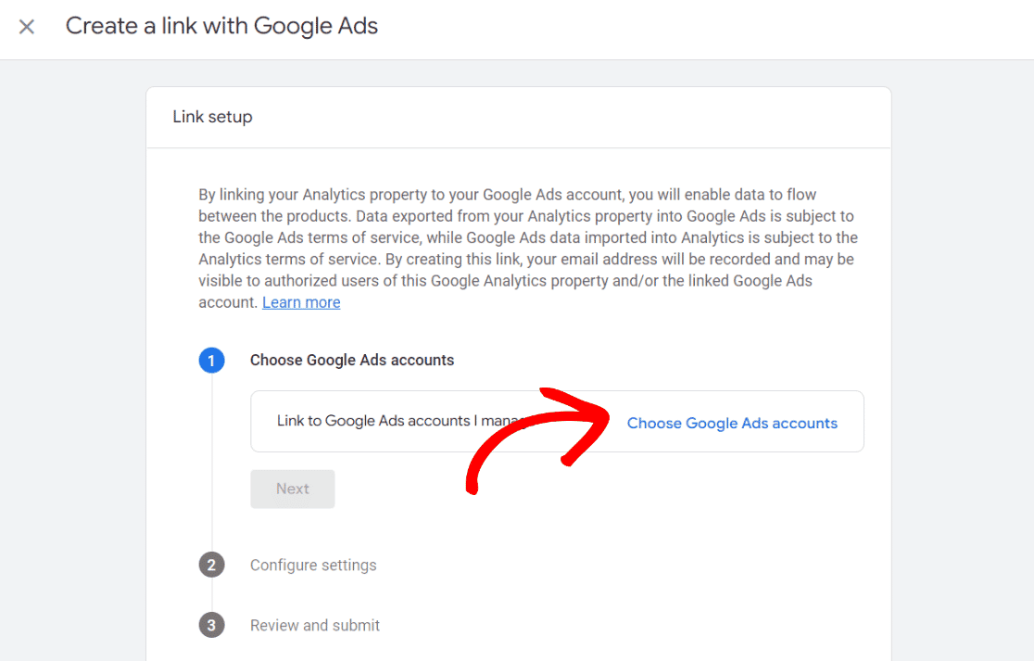Click the dialog title Create a link with Google Ads

pos(221,26)
